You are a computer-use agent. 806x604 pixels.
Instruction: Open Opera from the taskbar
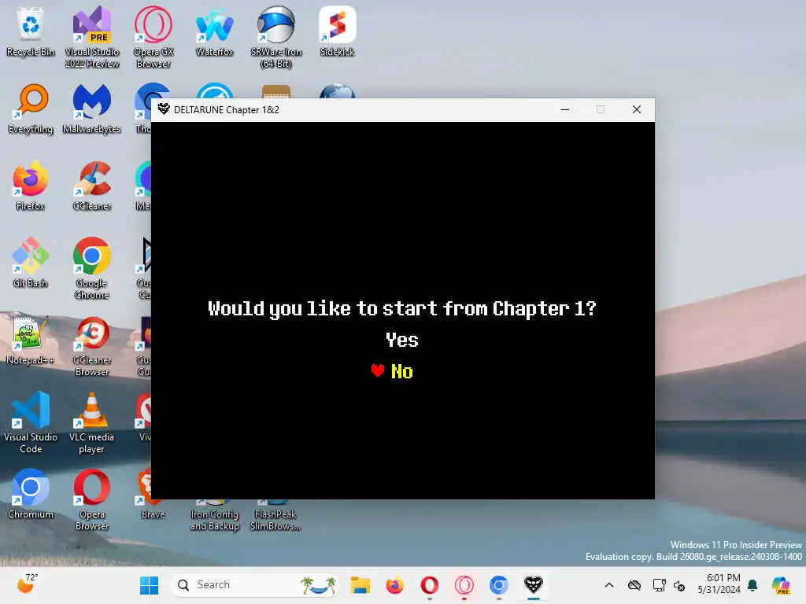click(x=429, y=585)
